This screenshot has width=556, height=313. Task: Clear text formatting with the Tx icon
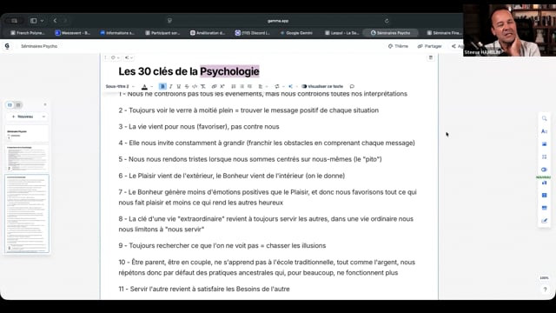tap(202, 86)
